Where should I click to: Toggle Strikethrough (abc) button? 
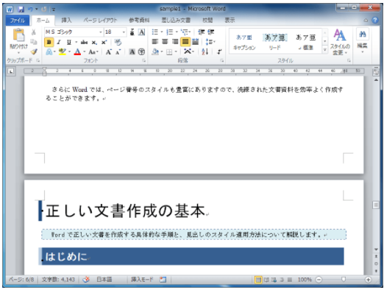click(x=84, y=42)
